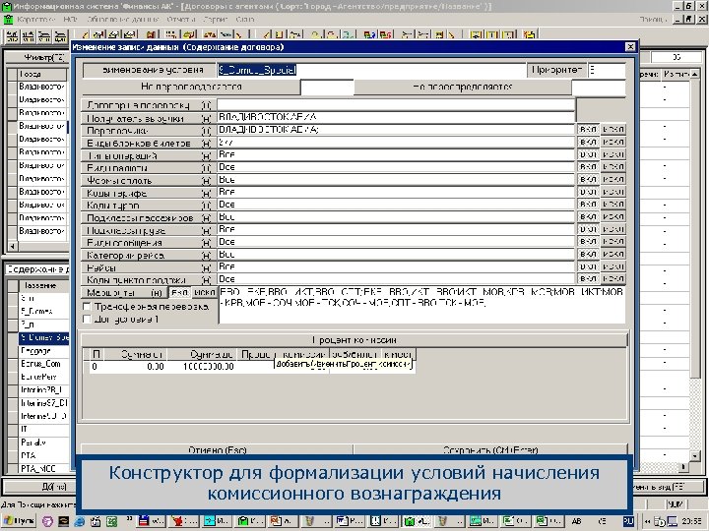Click the Виды валюты label button

pyautogui.click(x=148, y=168)
